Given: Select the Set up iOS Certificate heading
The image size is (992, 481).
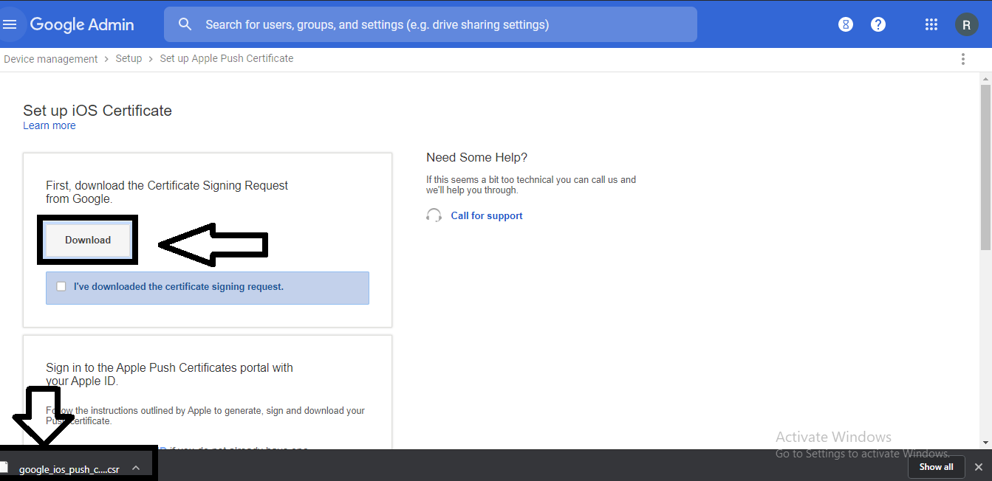Looking at the screenshot, I should coord(98,111).
